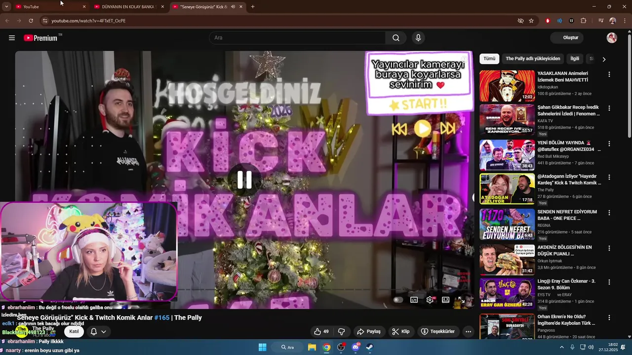Open a new Chrome tab
The image size is (632, 355).
(x=253, y=7)
